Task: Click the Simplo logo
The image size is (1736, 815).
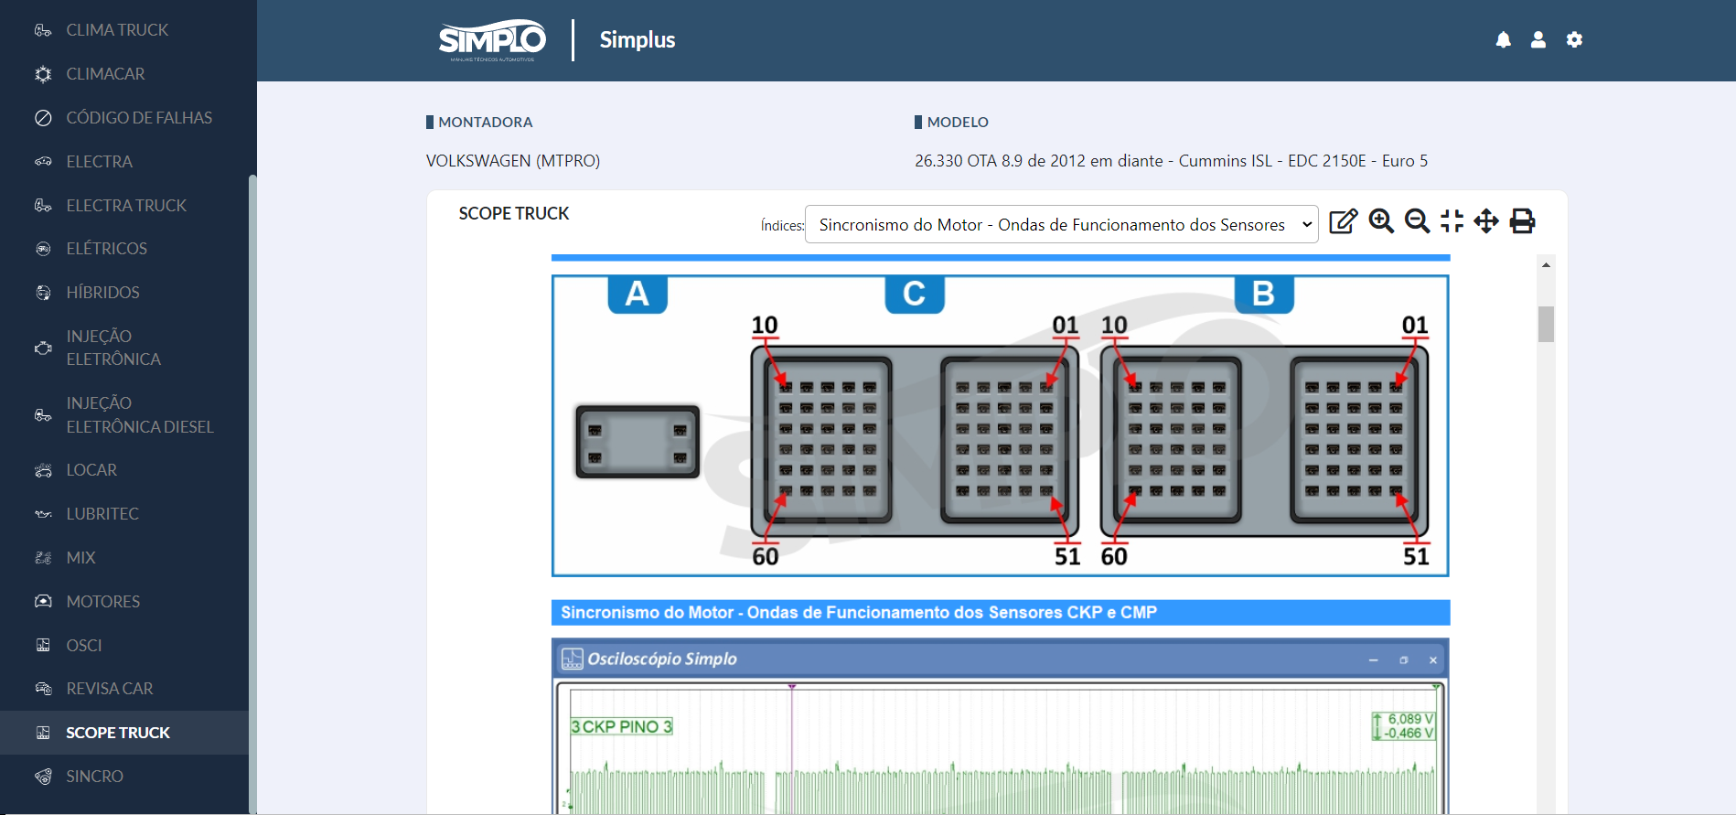Action: tap(492, 40)
